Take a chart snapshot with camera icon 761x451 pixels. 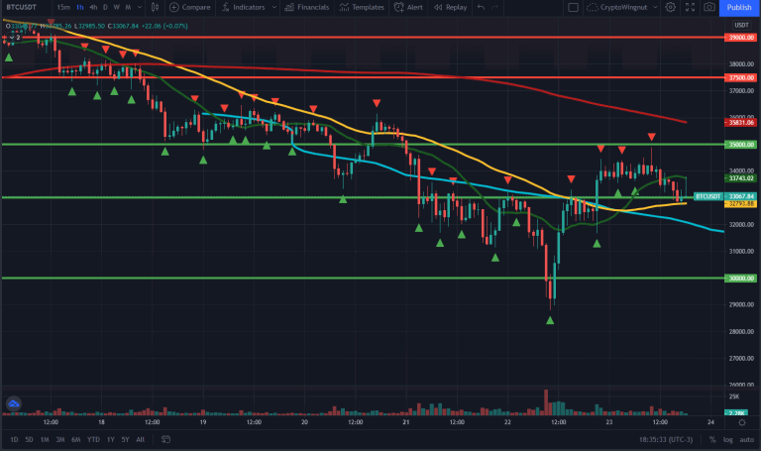pyautogui.click(x=709, y=7)
